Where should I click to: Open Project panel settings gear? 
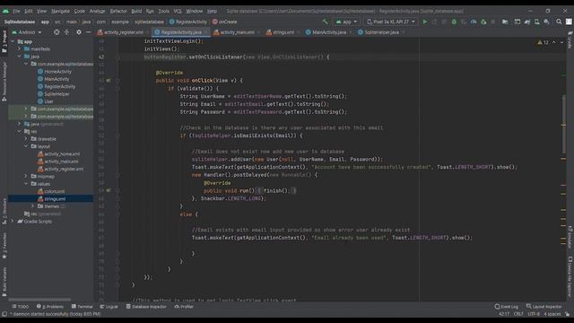pos(79,32)
